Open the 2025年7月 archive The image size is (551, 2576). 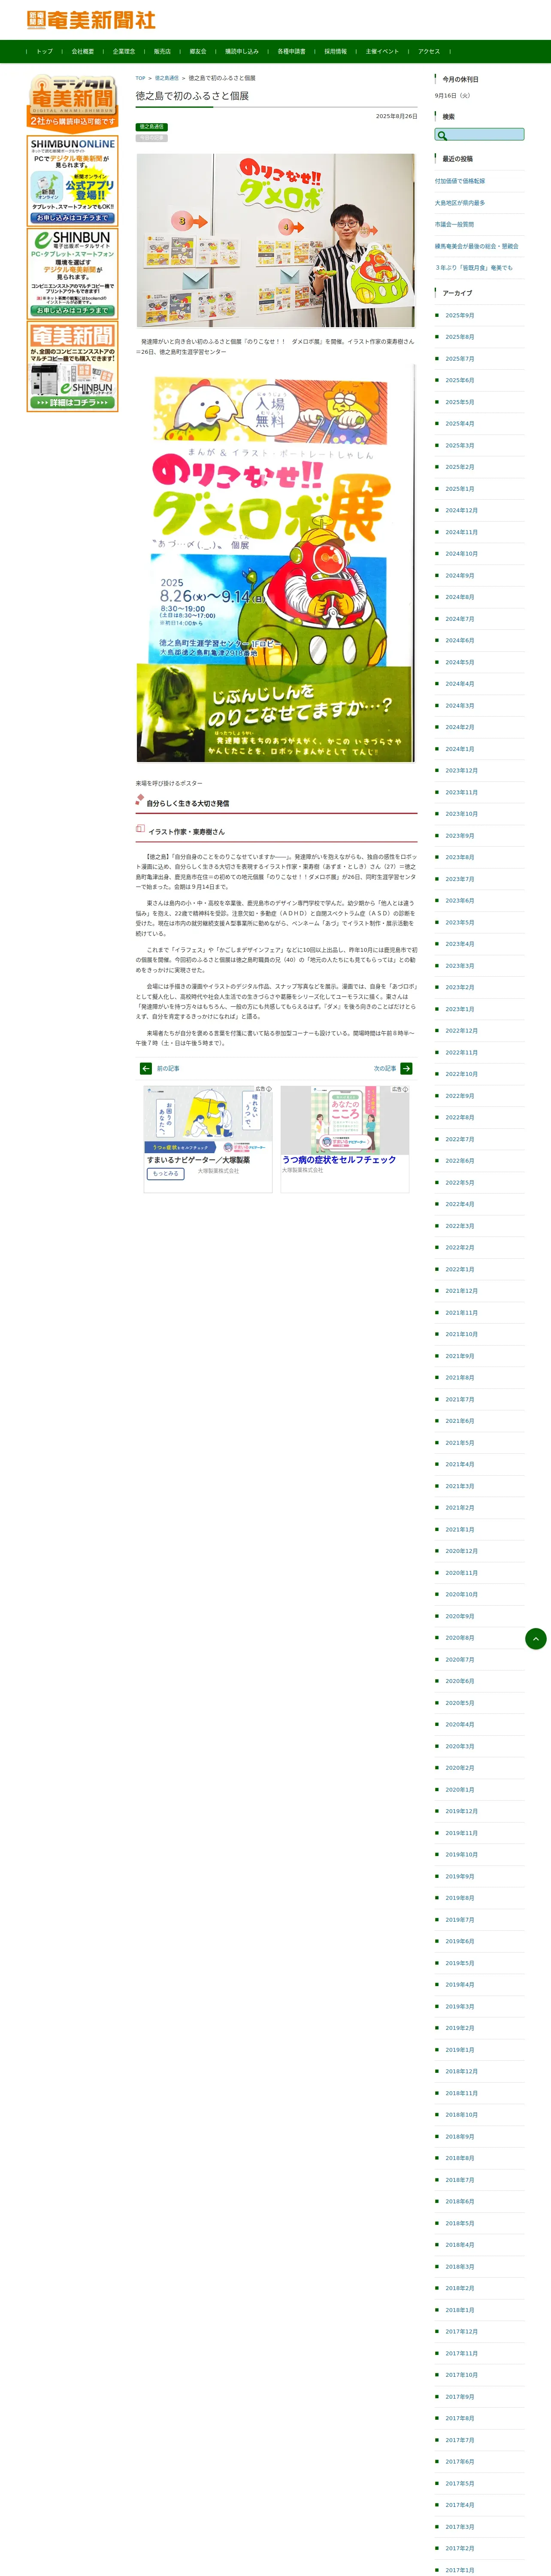pos(460,359)
